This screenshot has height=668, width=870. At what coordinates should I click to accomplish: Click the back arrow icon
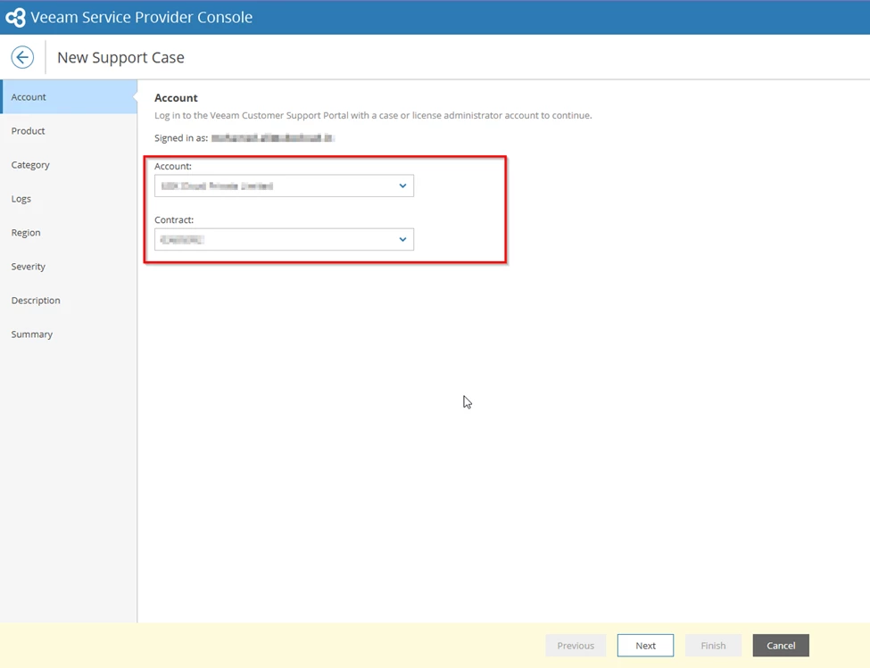pos(22,57)
